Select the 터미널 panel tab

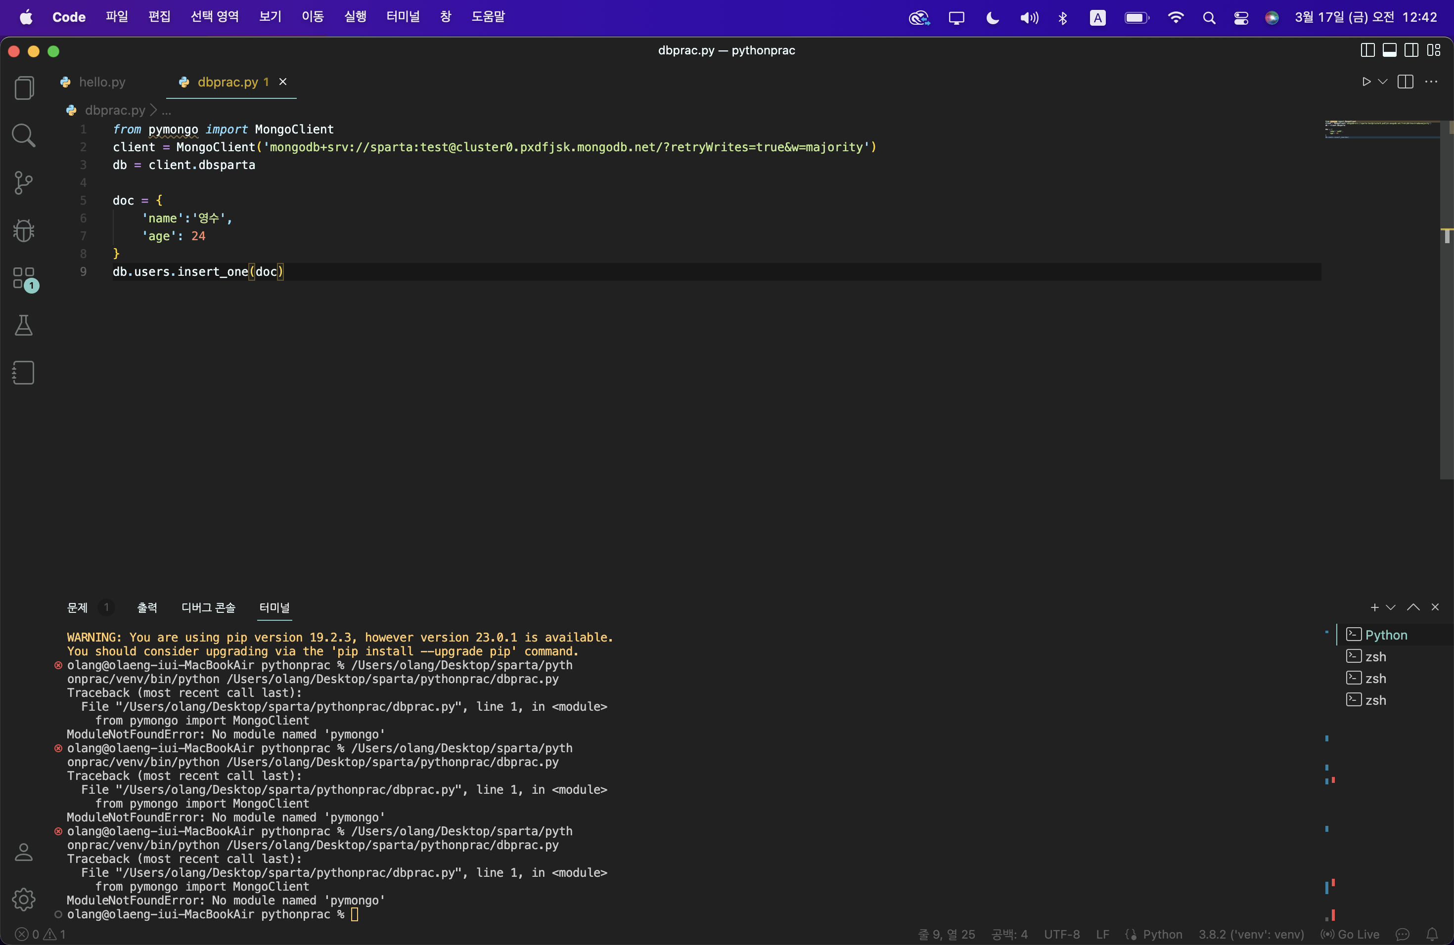(x=275, y=607)
